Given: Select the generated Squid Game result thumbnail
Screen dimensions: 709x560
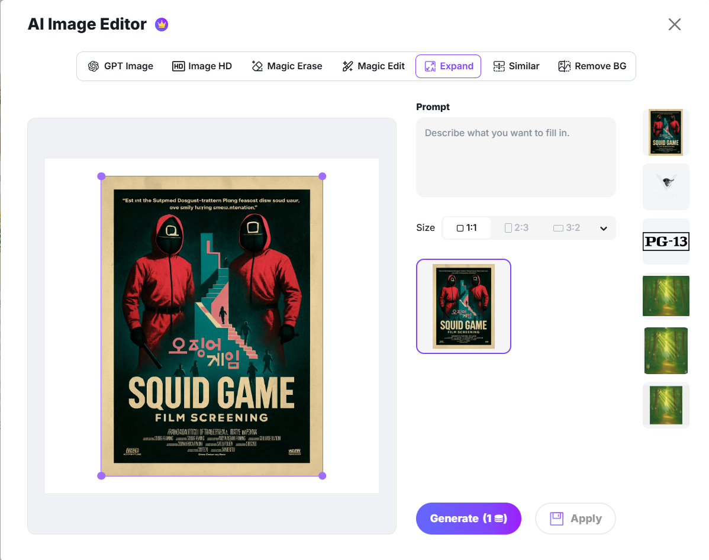Looking at the screenshot, I should click(x=463, y=306).
